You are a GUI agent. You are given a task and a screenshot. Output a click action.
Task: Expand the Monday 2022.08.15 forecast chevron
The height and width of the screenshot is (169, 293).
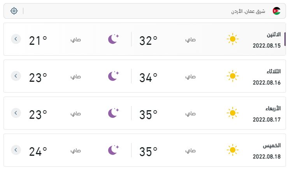pos(16,39)
